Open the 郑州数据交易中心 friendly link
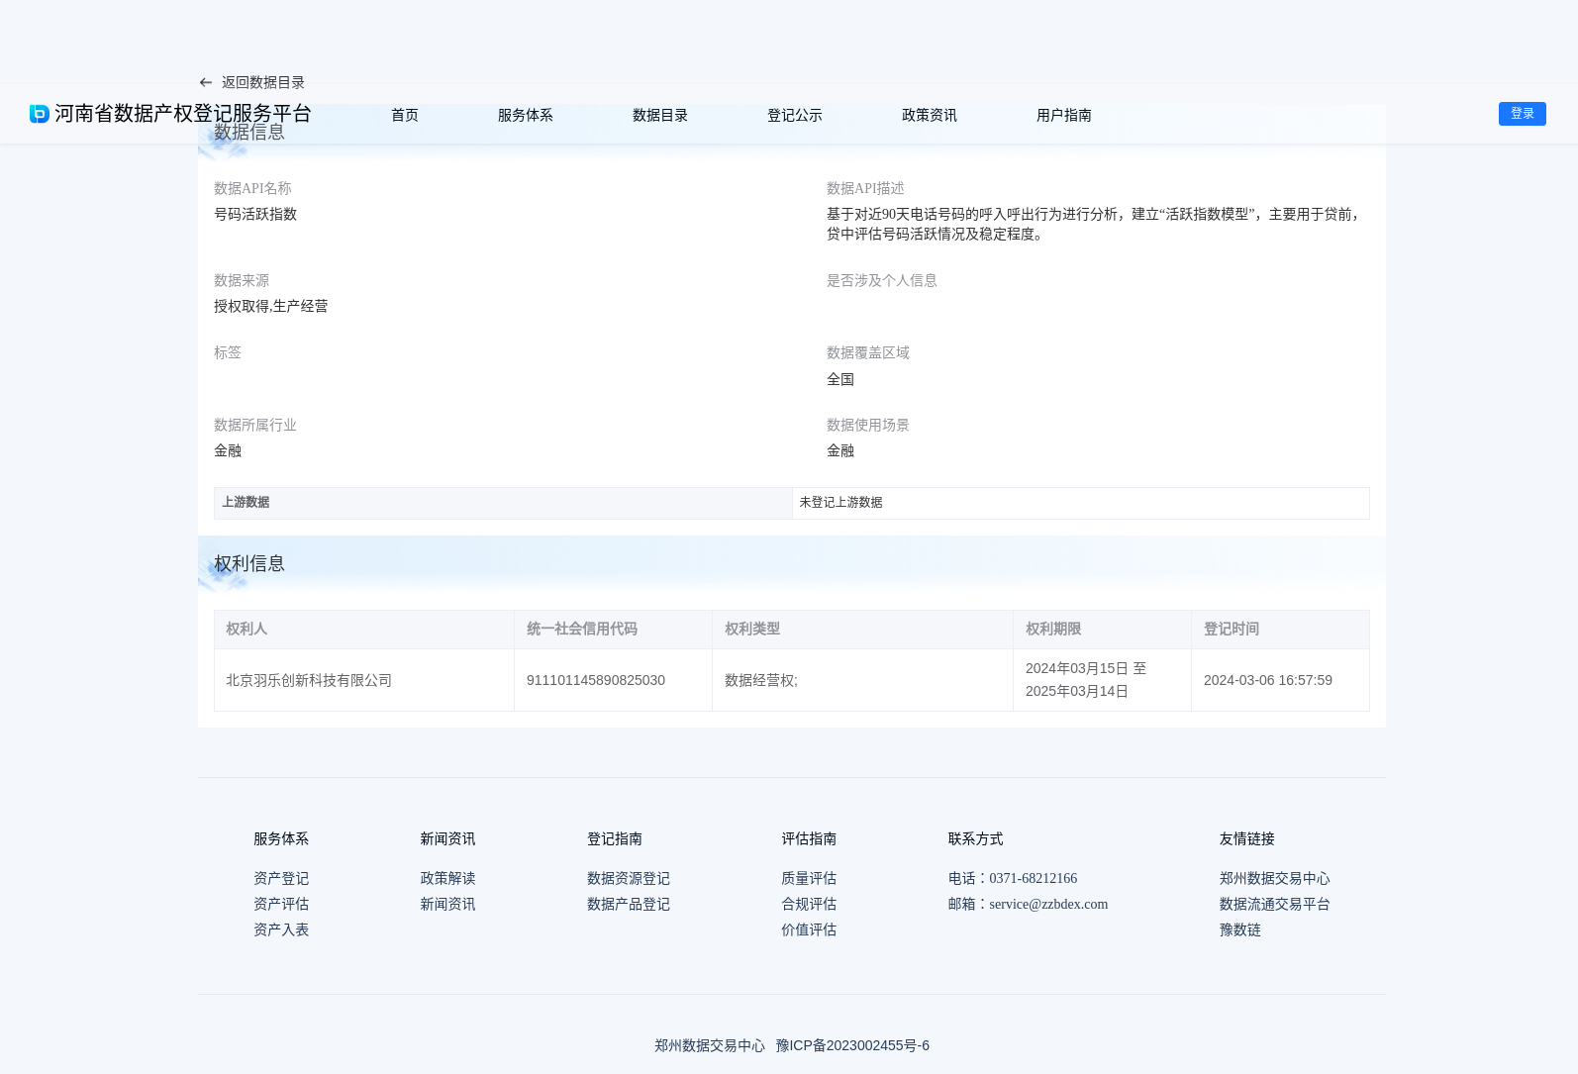Image resolution: width=1578 pixels, height=1074 pixels. (1275, 879)
